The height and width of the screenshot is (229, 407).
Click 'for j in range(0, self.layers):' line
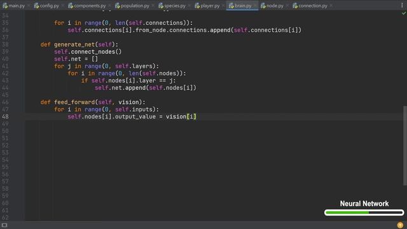[106, 66]
